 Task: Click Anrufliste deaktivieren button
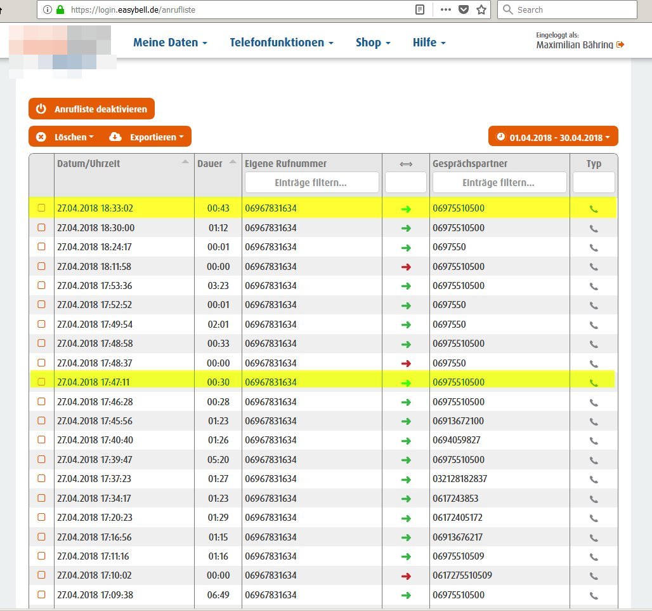pyautogui.click(x=91, y=109)
